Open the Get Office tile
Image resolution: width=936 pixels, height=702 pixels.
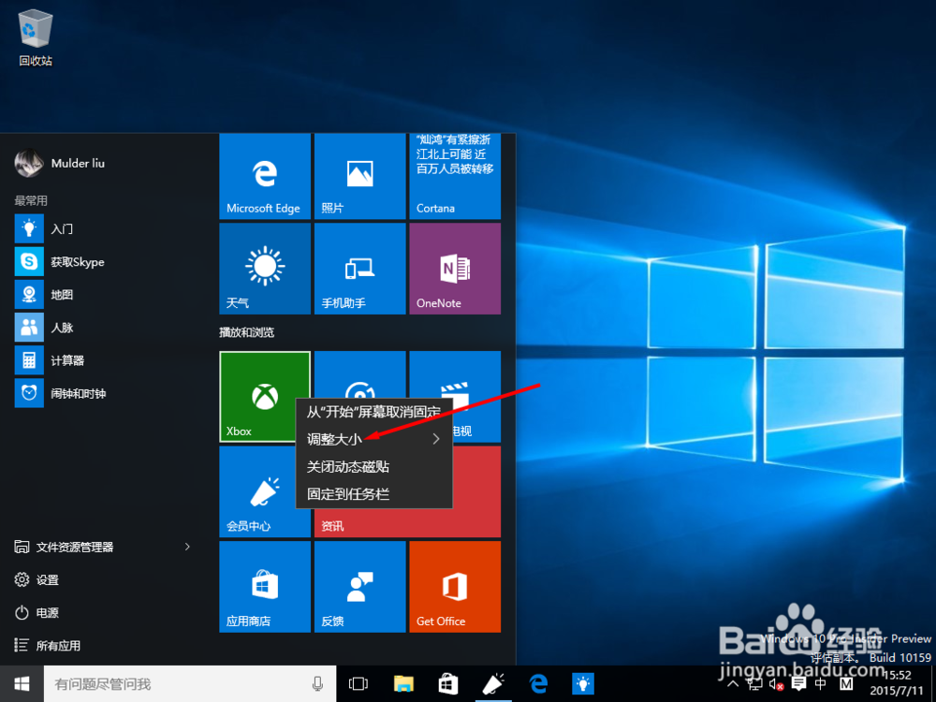[455, 586]
